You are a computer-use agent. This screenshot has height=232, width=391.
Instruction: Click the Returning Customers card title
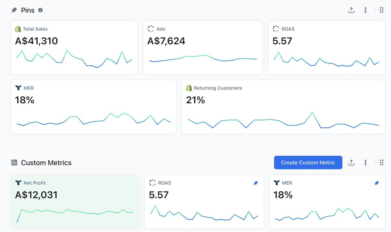[218, 88]
